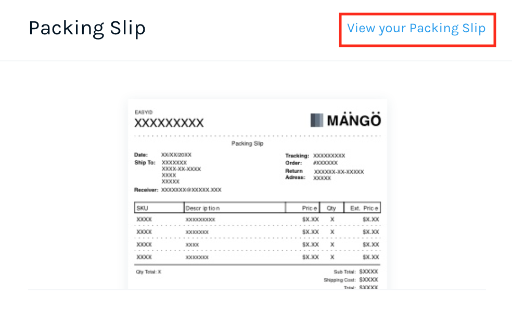The image size is (512, 309).
Task: Click the Order number field
Action: [326, 162]
